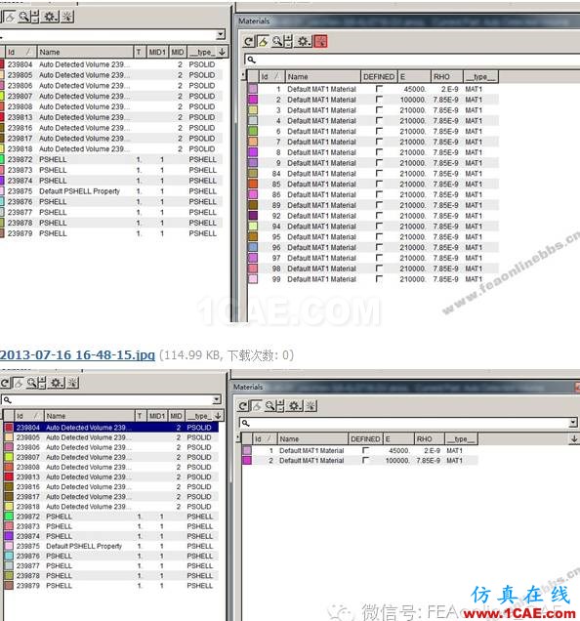
Task: Open gear settings in lower properties toolbar
Action: point(57,383)
